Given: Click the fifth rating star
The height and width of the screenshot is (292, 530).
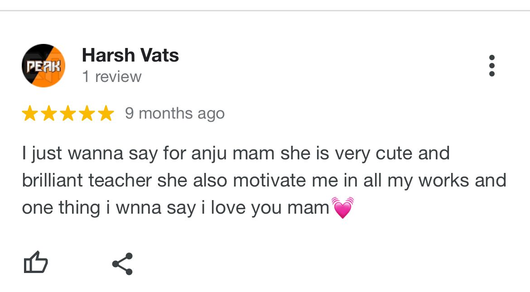Looking at the screenshot, I should point(106,114).
